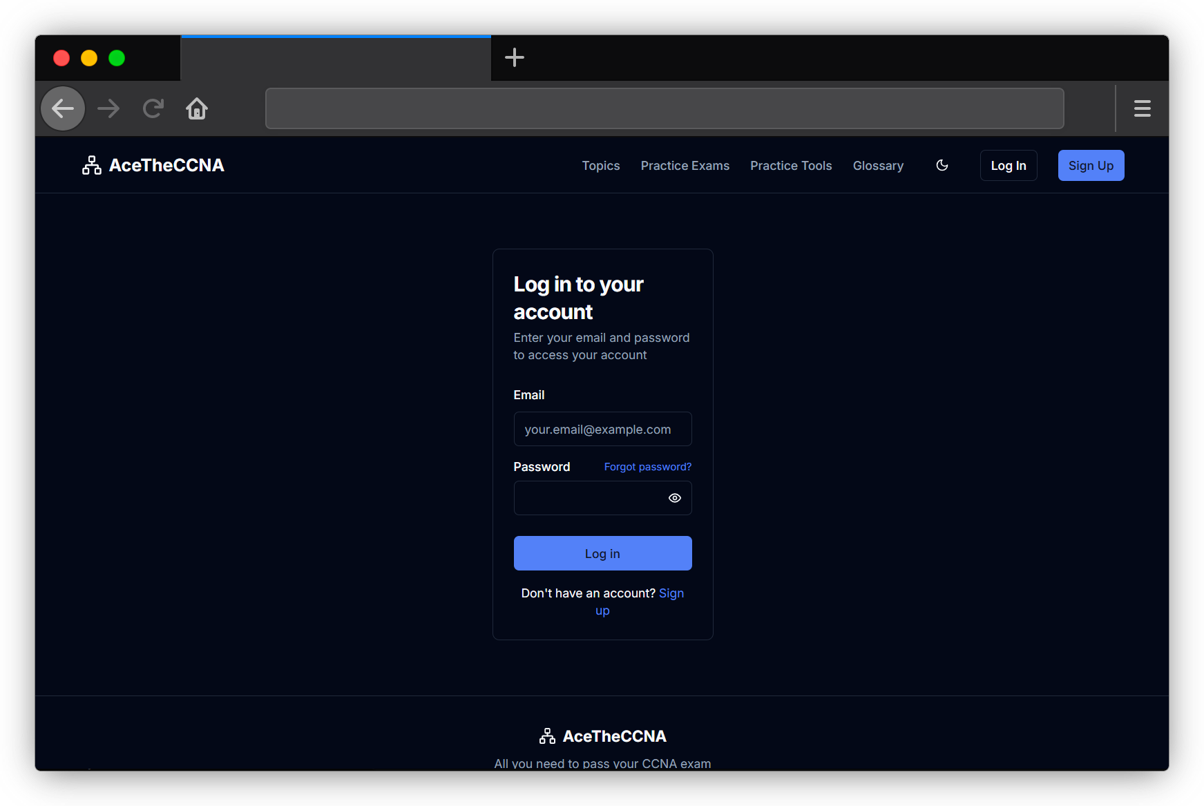
Task: Open the Topics navigation item
Action: tap(600, 166)
